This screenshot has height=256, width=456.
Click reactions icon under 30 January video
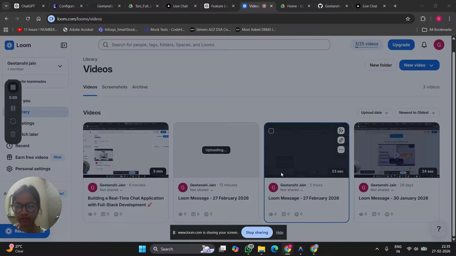(387, 214)
